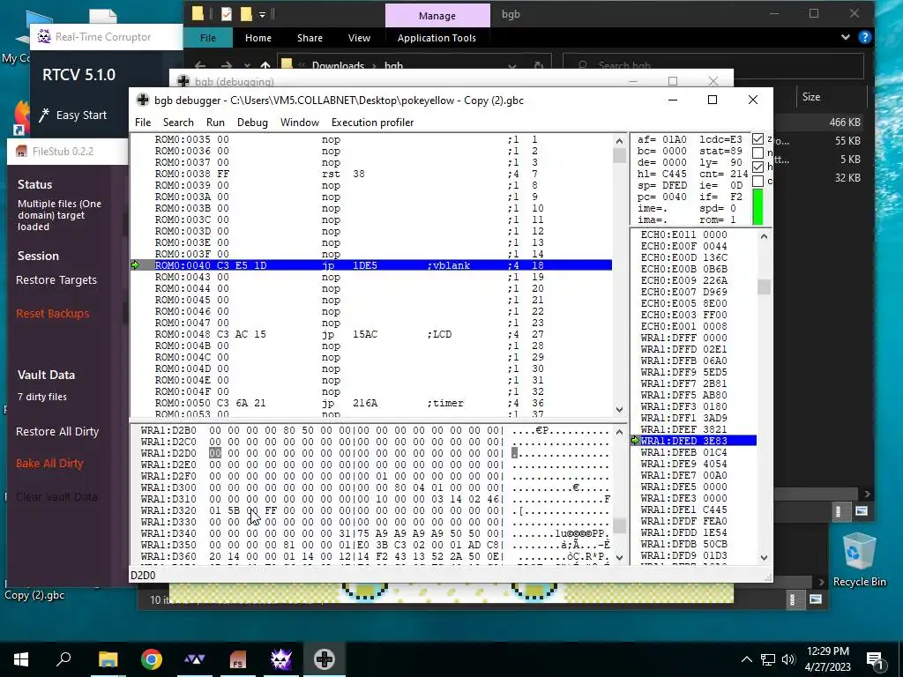Open the Recycle Bin desktop icon
The image size is (903, 677).
(x=859, y=559)
